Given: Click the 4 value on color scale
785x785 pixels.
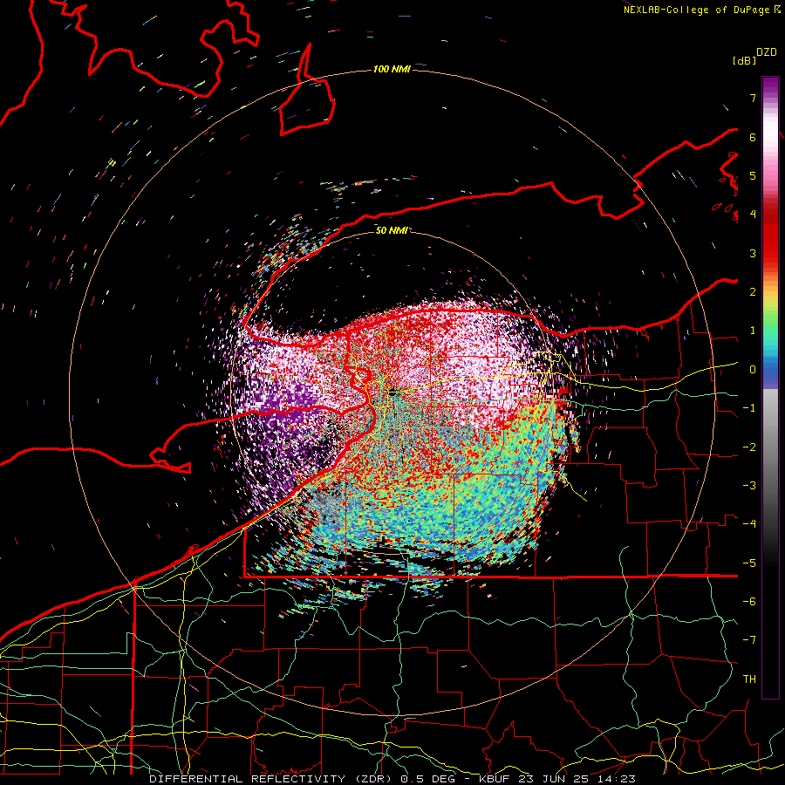Looking at the screenshot, I should point(753,215).
